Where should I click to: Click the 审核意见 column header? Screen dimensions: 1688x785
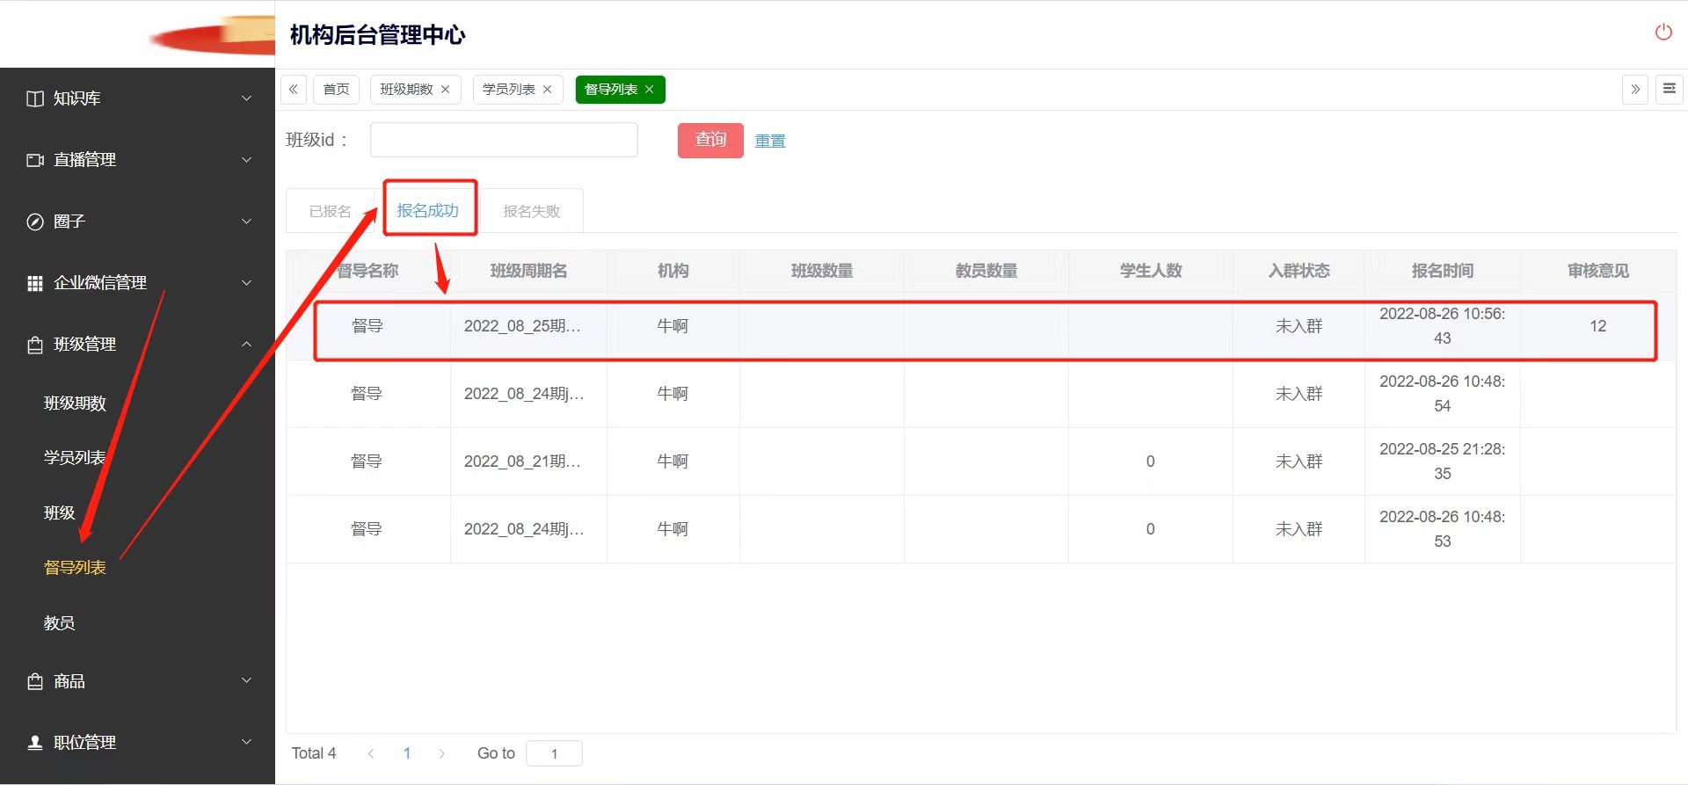[1598, 272]
